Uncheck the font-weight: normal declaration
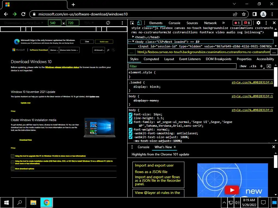278x208 pixels. pyautogui.click(x=131, y=130)
